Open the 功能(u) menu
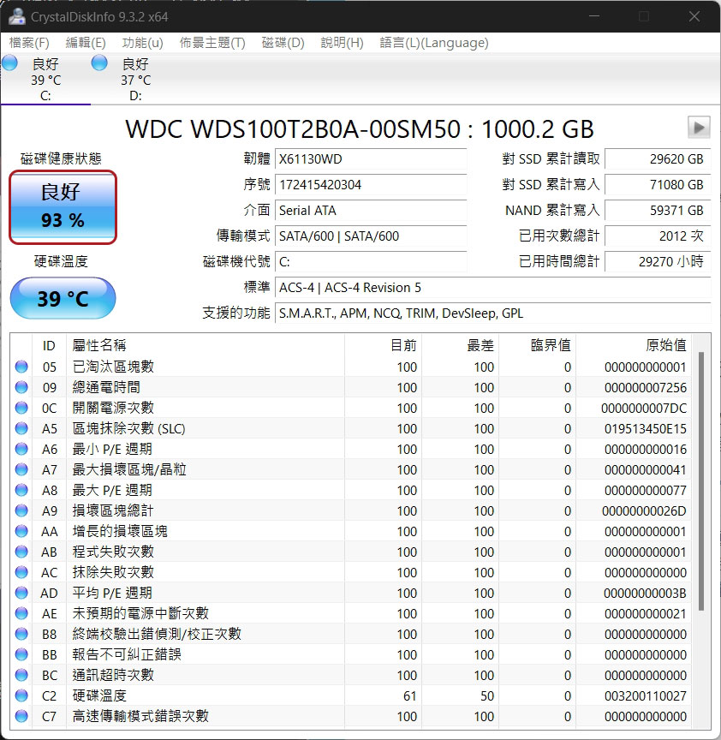This screenshot has width=721, height=740. click(142, 43)
